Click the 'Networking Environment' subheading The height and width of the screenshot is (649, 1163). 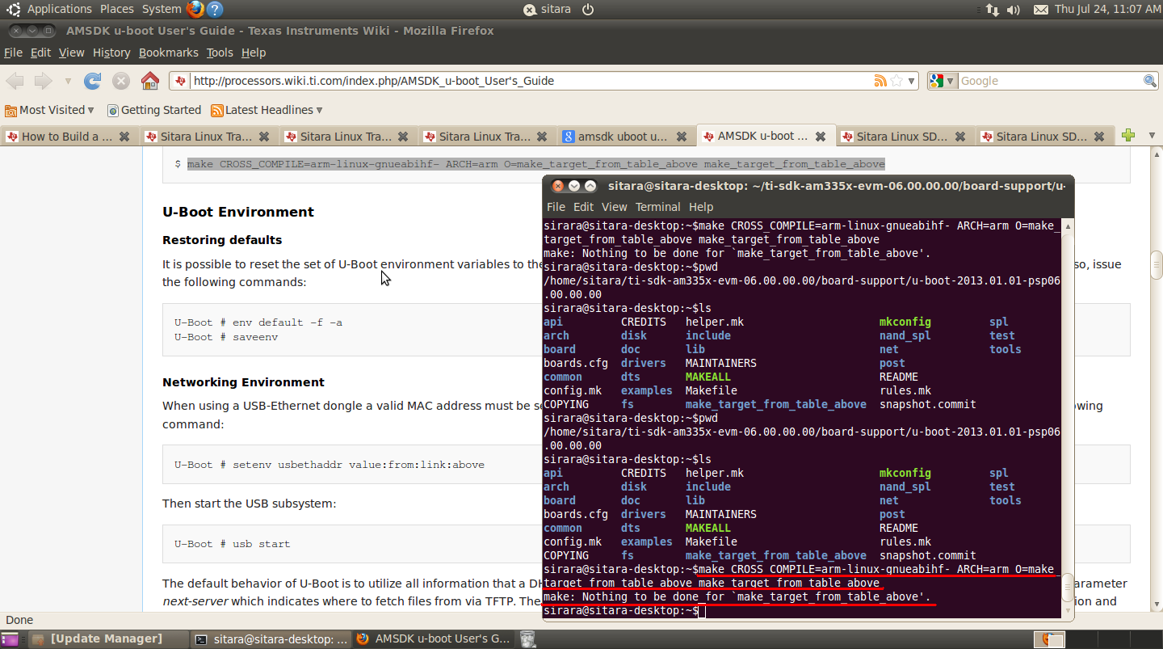pyautogui.click(x=243, y=382)
